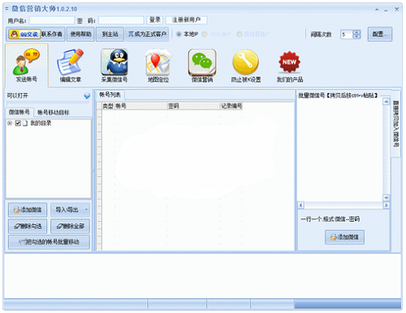Image resolution: width=406 pixels, height=313 pixels.
Task: Open the vertical 直接拷贝加入微信号 side tab
Action: (396, 124)
